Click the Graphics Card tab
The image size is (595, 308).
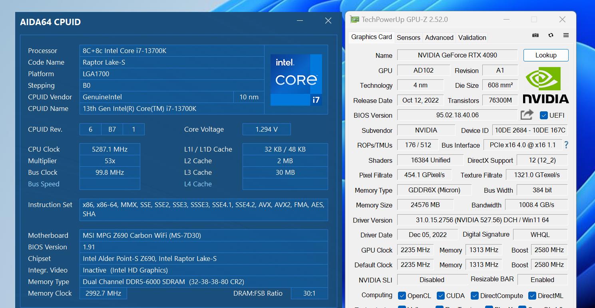371,37
